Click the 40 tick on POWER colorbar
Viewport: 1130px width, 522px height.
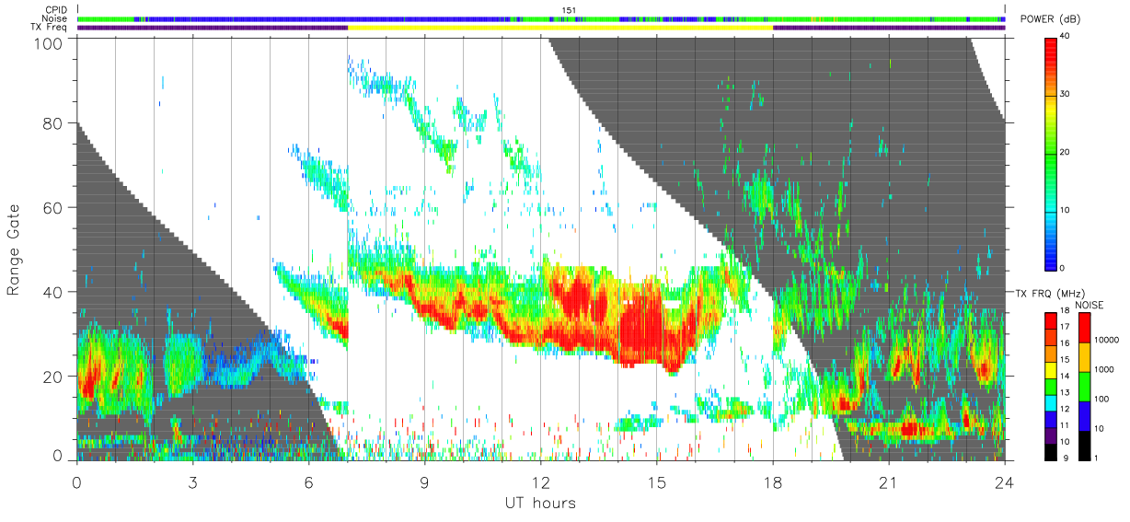coord(1067,37)
